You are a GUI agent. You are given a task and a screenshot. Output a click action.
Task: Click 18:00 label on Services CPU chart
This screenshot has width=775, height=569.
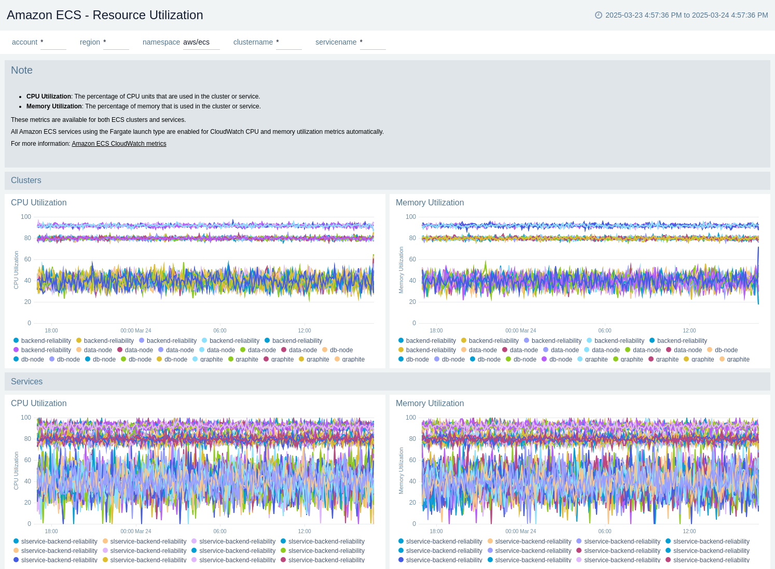click(51, 531)
